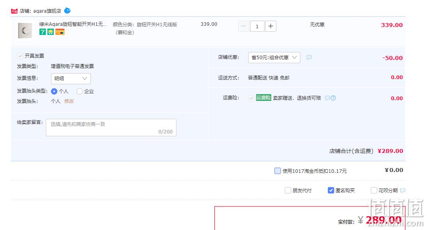Click the green 运费险 badge
Image resolution: width=427 pixels, height=230 pixels.
point(263,98)
